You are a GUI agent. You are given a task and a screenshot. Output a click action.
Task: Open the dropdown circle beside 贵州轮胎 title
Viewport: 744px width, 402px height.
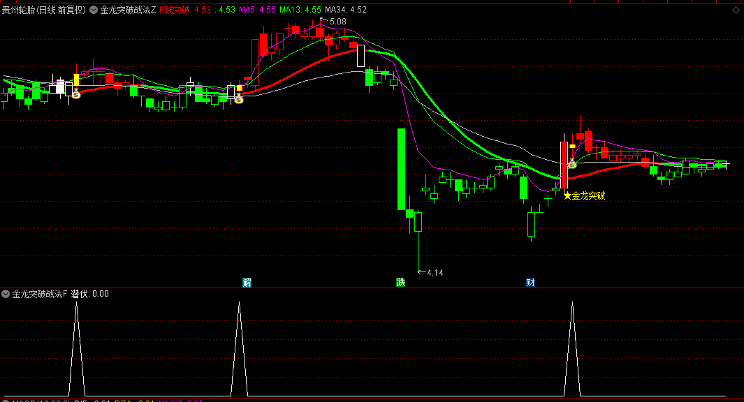pyautogui.click(x=94, y=10)
